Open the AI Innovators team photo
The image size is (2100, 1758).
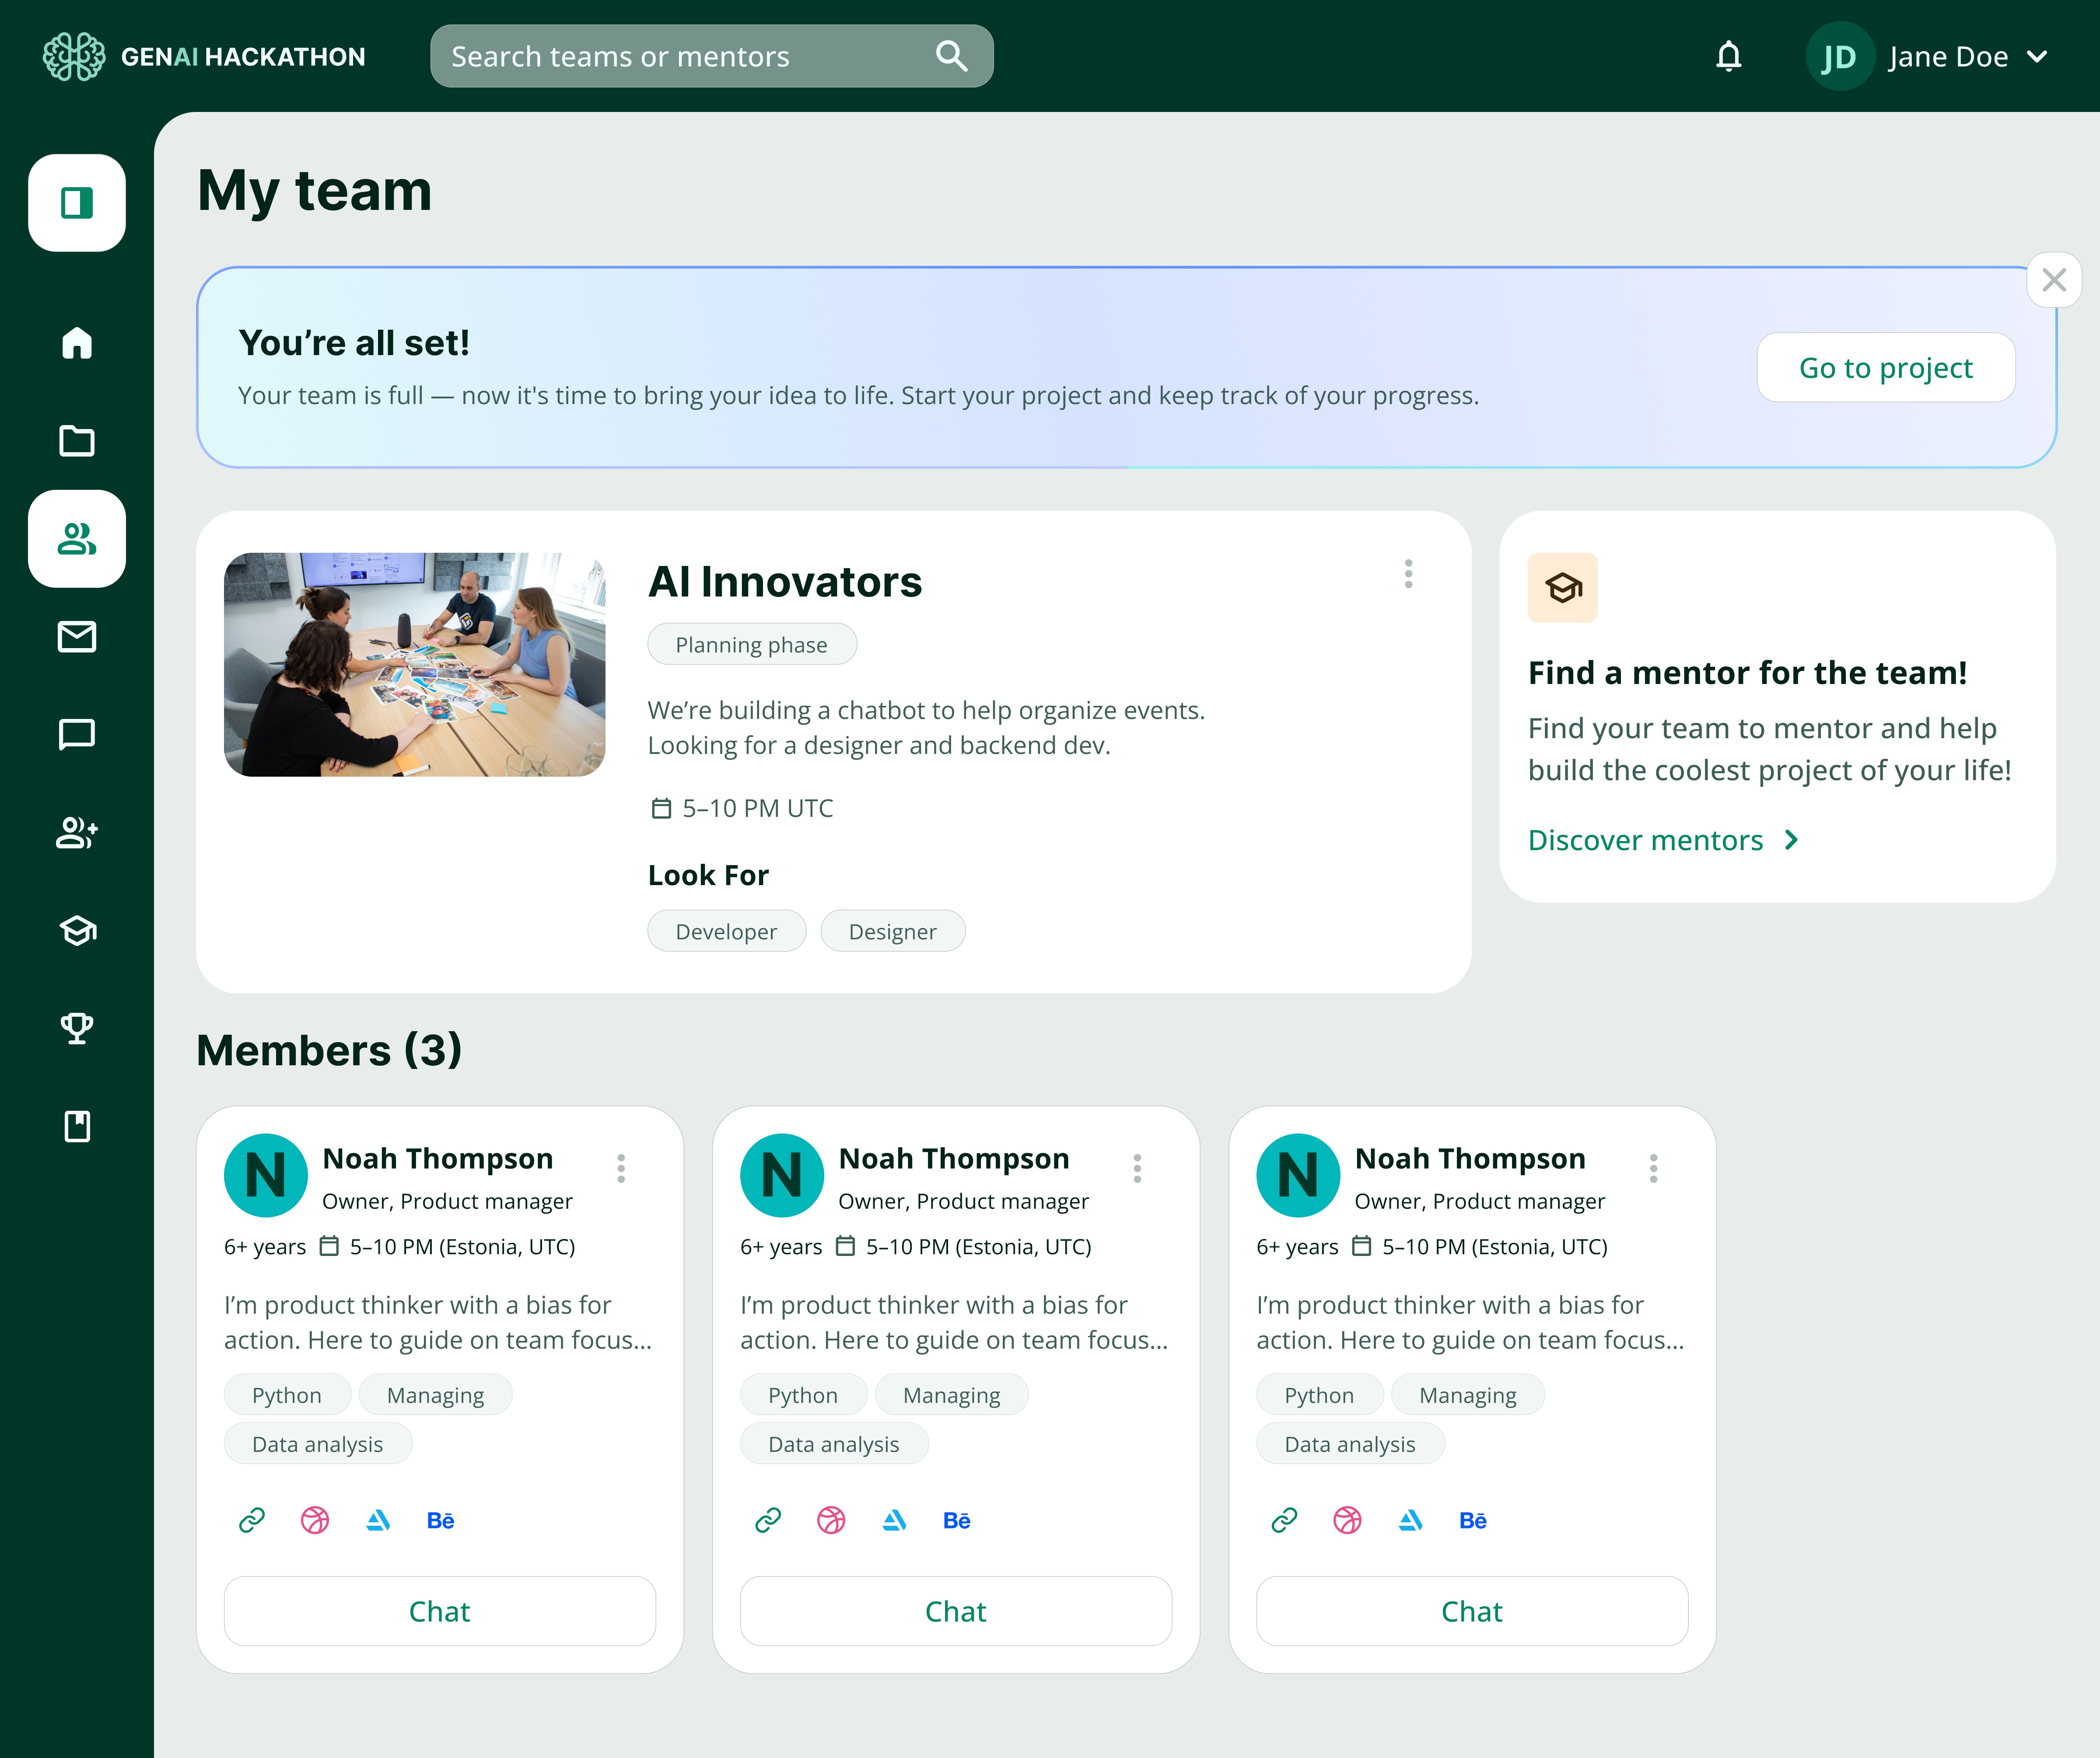click(415, 665)
